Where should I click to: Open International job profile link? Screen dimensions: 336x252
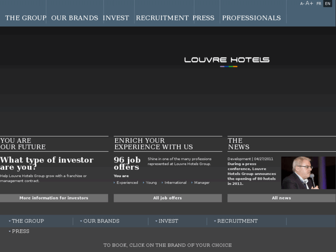tap(175, 183)
